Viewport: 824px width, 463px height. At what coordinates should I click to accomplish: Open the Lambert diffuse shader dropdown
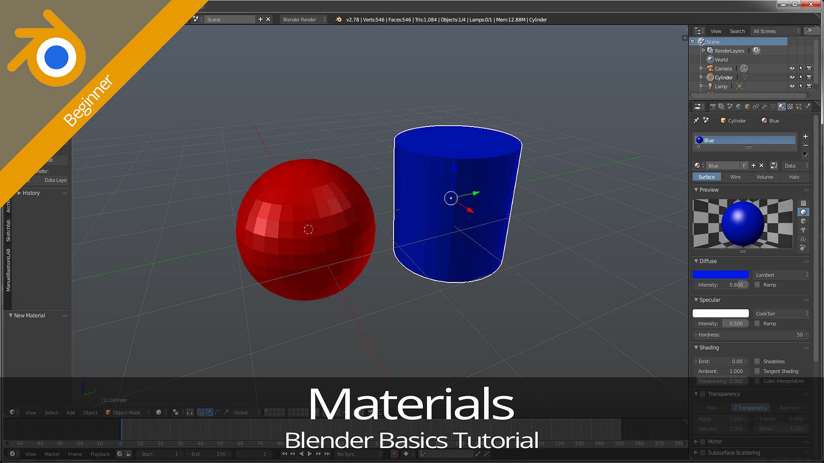[781, 275]
